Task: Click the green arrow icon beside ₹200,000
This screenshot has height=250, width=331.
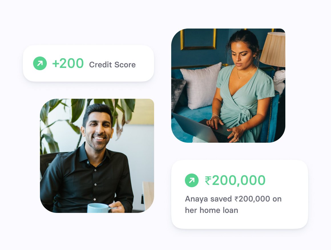Action: [x=192, y=180]
